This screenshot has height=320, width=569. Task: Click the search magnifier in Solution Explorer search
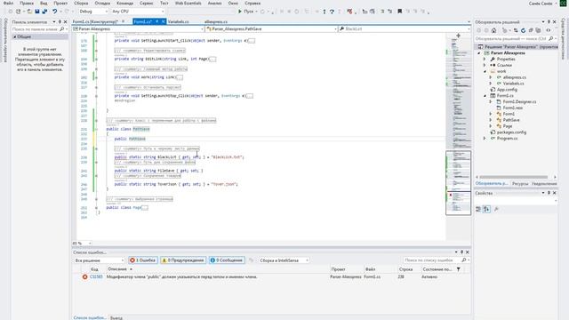point(551,38)
